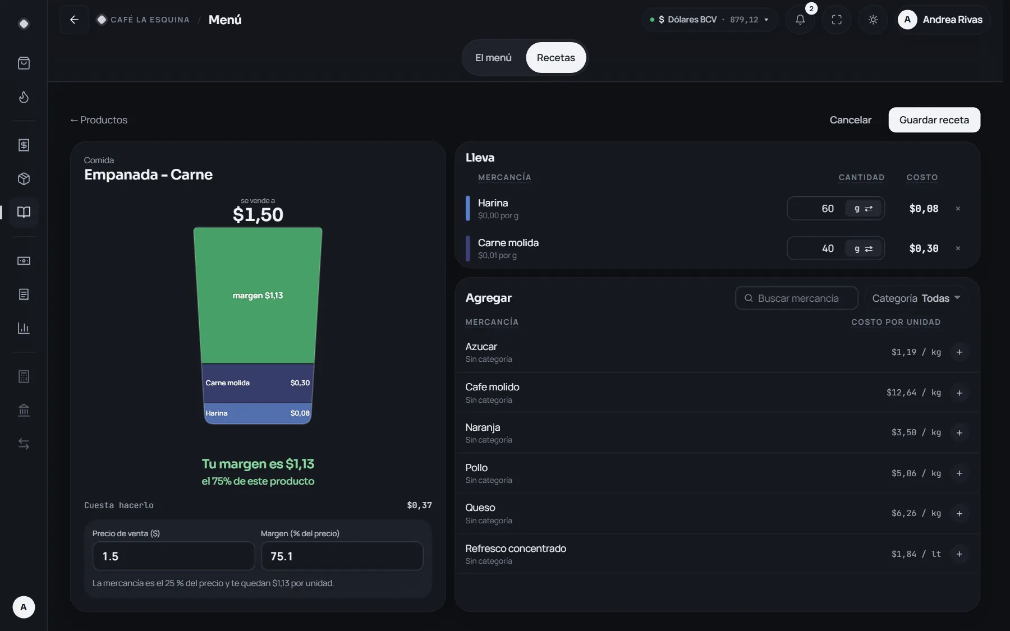The image size is (1010, 631).
Task: Click Café La Esquina breadcrumb
Action: pos(143,20)
